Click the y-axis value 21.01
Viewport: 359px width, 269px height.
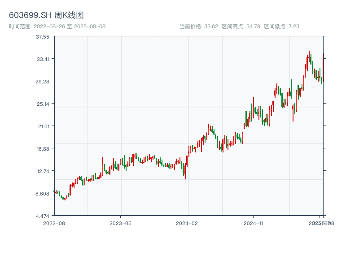(x=44, y=126)
